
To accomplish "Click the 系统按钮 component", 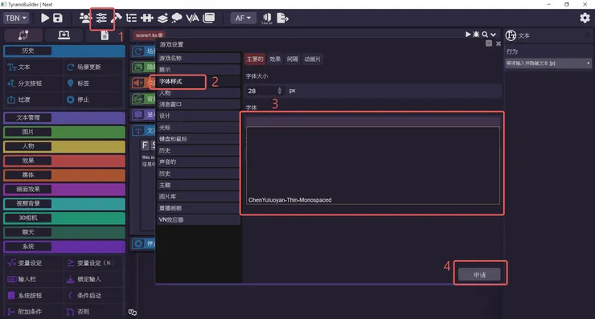I will point(34,296).
